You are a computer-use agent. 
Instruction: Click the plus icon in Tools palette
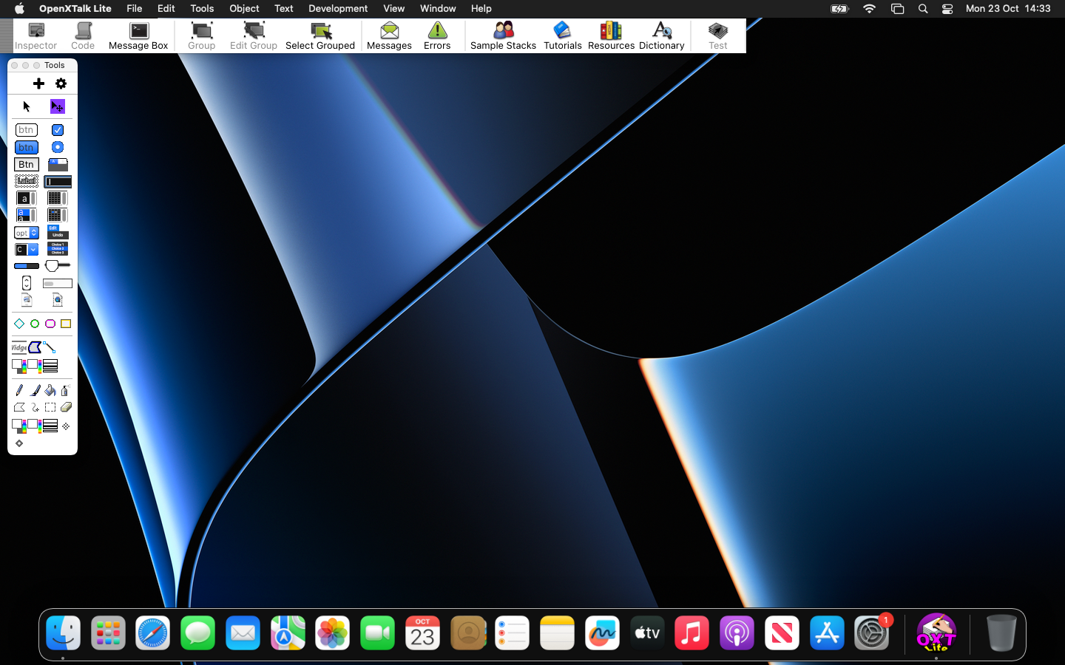38,83
